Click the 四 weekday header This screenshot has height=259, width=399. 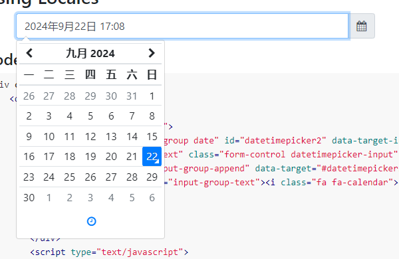click(x=90, y=75)
